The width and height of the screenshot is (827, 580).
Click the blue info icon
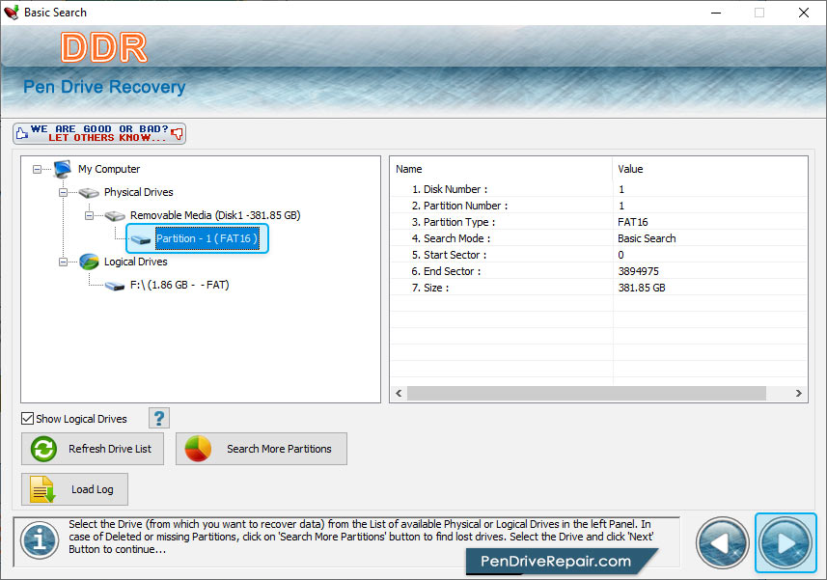40,540
